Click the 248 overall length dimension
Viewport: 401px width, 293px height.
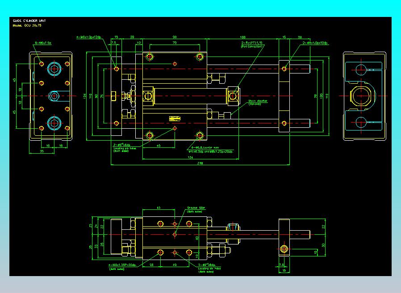(200, 163)
